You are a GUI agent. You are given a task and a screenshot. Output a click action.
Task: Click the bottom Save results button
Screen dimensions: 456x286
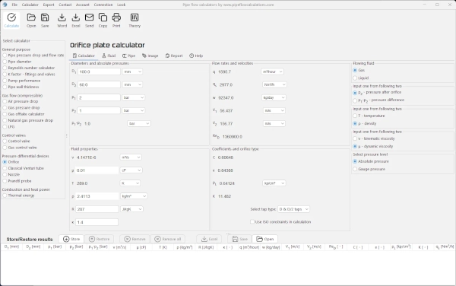tap(240, 239)
